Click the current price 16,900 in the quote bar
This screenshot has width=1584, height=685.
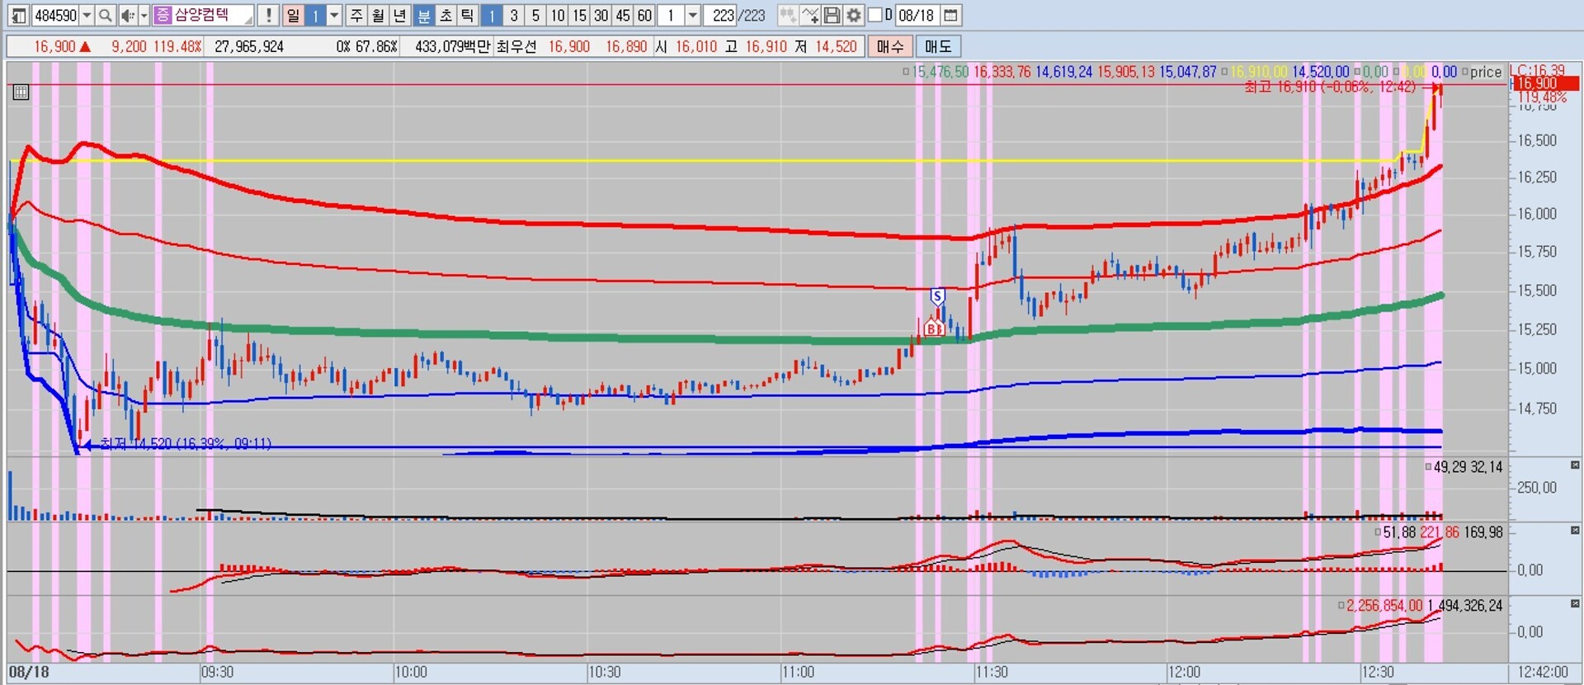pos(54,46)
